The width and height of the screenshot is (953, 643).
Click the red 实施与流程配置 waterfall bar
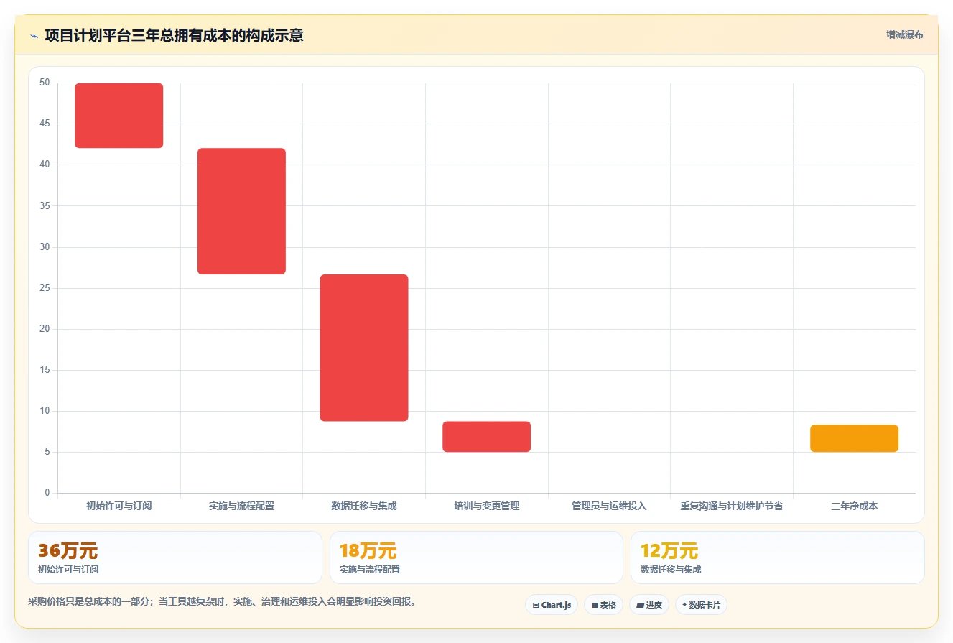point(241,211)
